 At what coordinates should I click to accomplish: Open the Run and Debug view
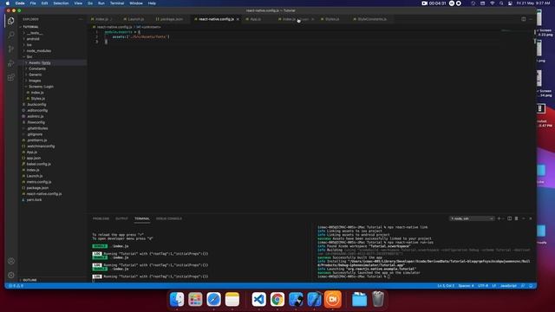click(x=11, y=63)
